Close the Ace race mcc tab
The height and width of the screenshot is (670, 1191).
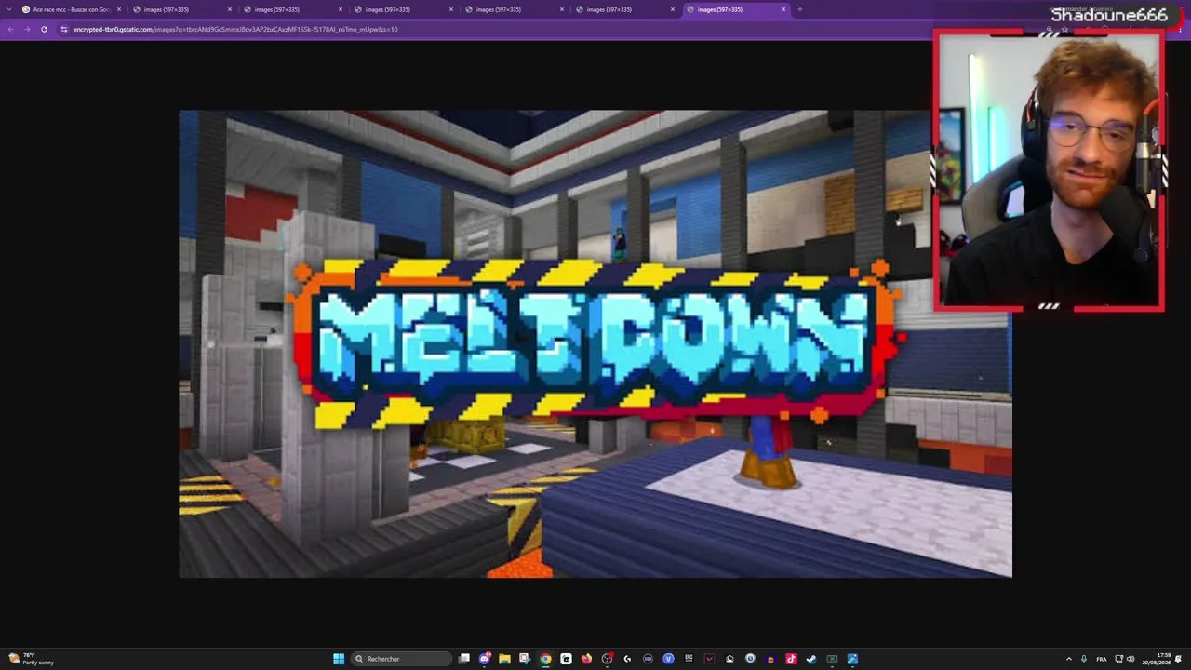pos(119,9)
